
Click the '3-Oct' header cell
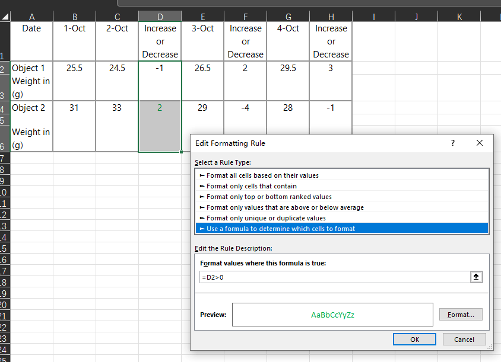[x=203, y=41]
